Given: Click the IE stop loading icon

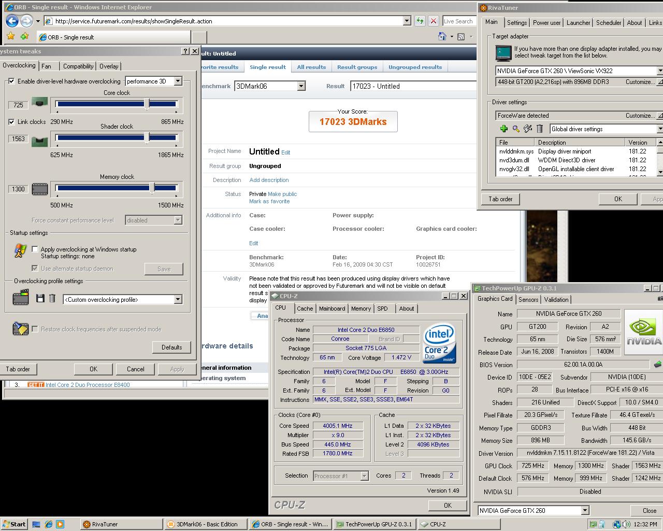Looking at the screenshot, I should click(434, 21).
